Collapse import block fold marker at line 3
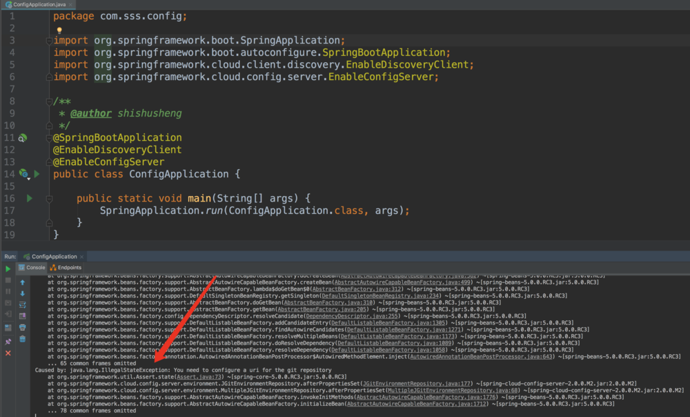This screenshot has height=417, width=690. [49, 41]
